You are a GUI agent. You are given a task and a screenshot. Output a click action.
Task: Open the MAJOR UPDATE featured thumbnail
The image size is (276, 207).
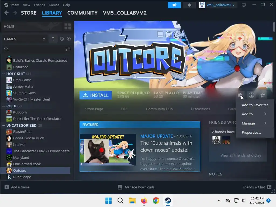[108, 150]
